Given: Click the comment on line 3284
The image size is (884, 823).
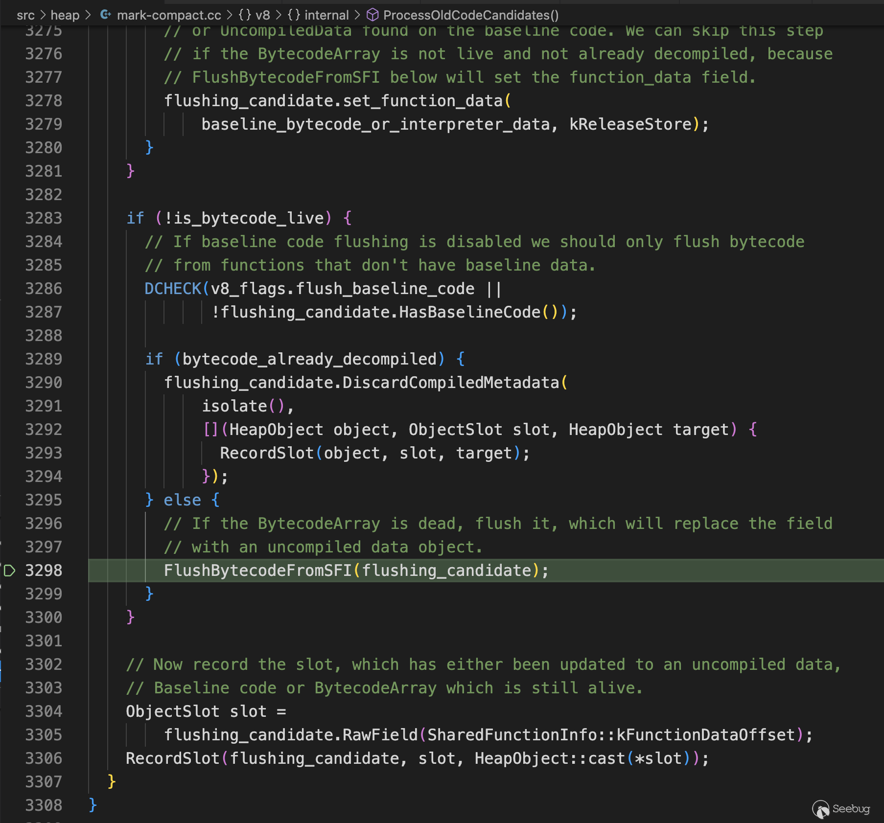Looking at the screenshot, I should pyautogui.click(x=474, y=242).
